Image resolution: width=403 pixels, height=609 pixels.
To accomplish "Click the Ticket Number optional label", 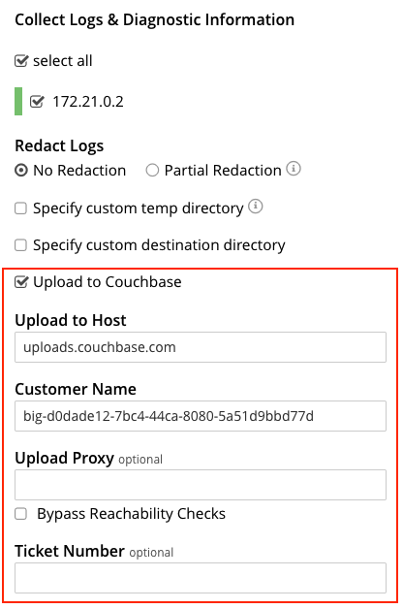I will click(x=94, y=551).
